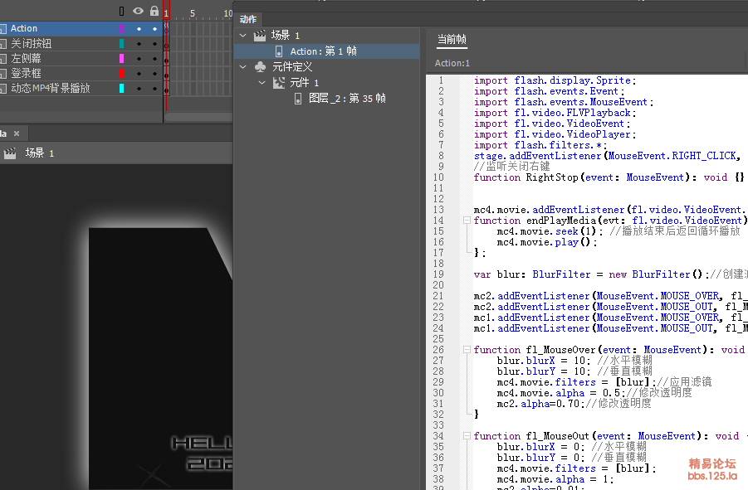Select the 当前帧 tab
Image resolution: width=748 pixels, height=490 pixels.
(451, 39)
